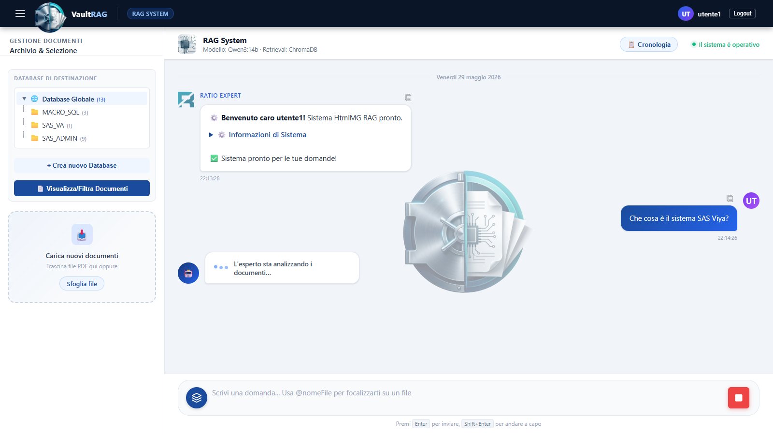This screenshot has width=773, height=435.
Task: Log out using the Logout button
Action: coord(742,14)
